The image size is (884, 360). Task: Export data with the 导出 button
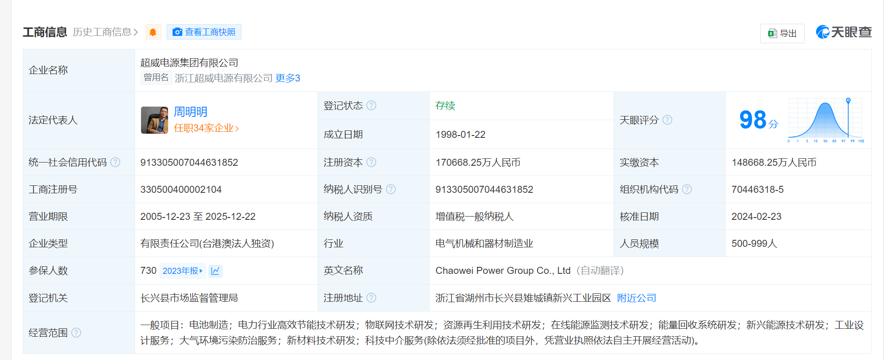(x=782, y=34)
